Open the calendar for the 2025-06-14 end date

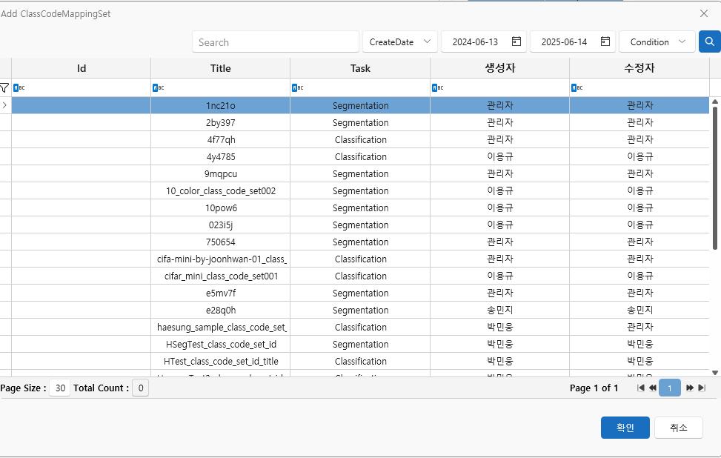point(605,42)
